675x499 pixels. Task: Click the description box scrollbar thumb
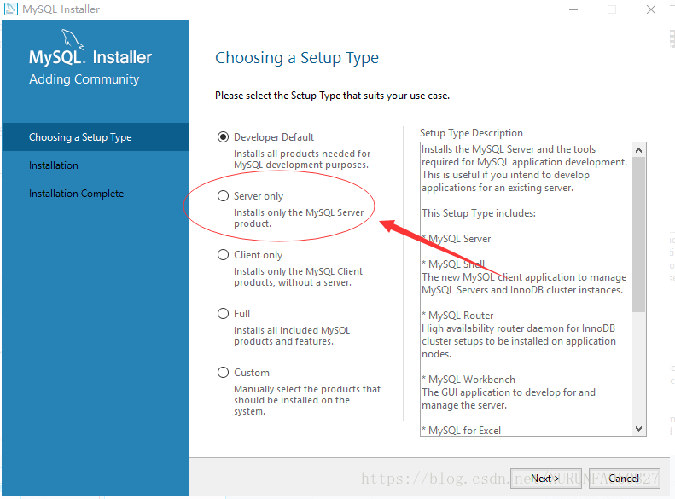(x=639, y=235)
